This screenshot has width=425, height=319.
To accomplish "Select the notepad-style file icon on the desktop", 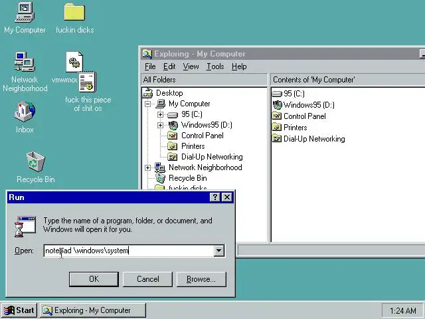I will (87, 82).
